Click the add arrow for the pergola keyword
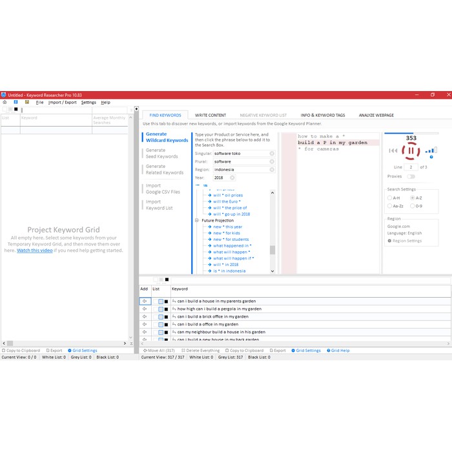 (x=145, y=309)
